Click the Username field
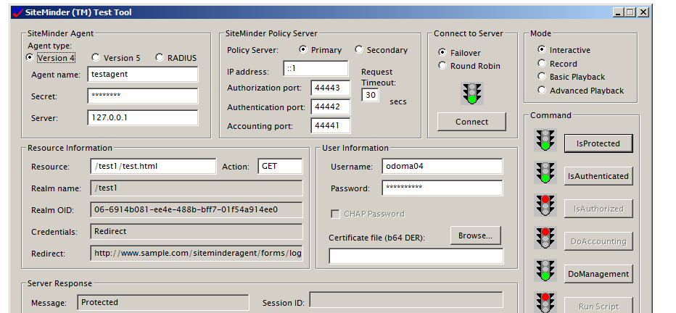This screenshot has width=676, height=313. [x=442, y=166]
